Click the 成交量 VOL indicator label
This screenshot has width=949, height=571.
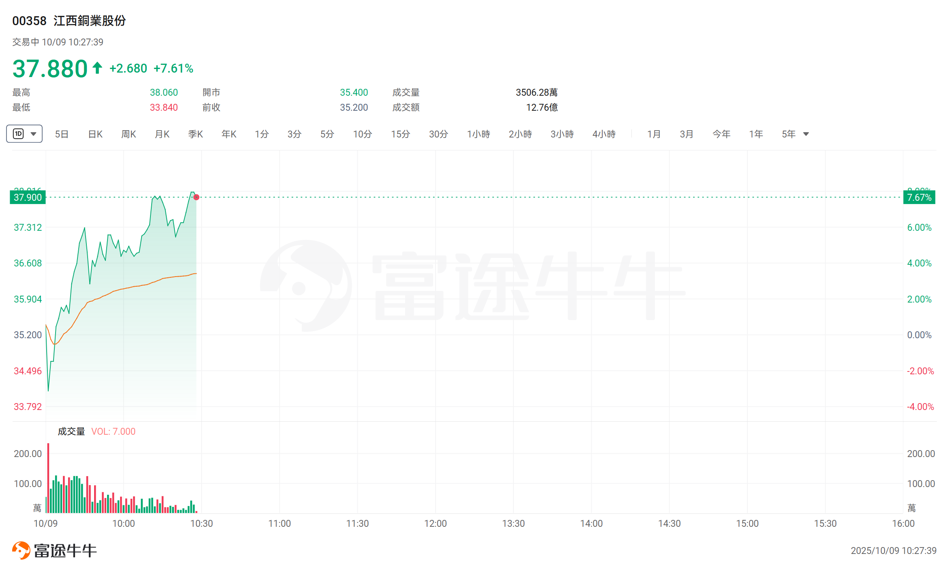71,431
